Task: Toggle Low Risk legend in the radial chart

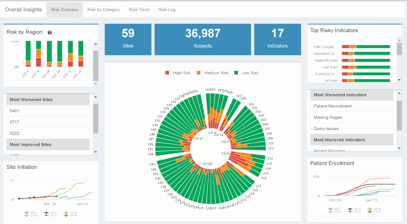Action: tap(237, 73)
